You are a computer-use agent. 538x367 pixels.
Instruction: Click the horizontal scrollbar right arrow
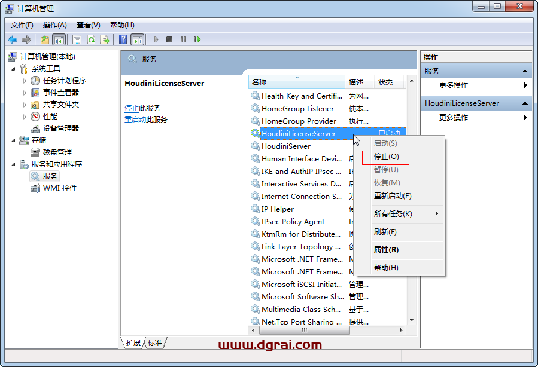coord(401,331)
